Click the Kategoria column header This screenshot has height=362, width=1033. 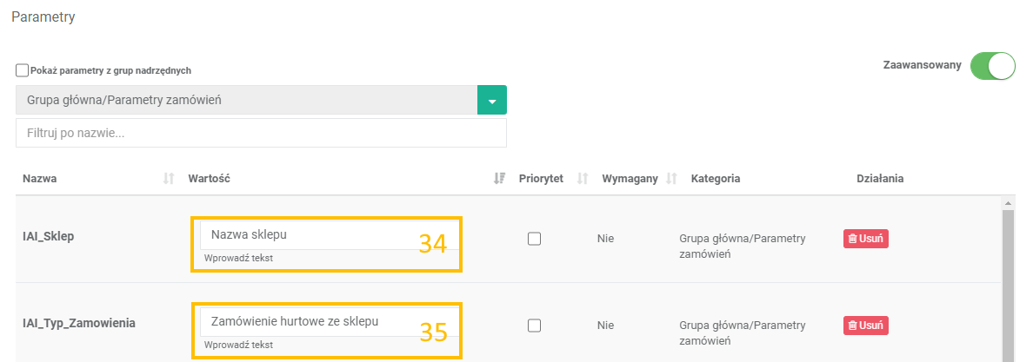715,179
